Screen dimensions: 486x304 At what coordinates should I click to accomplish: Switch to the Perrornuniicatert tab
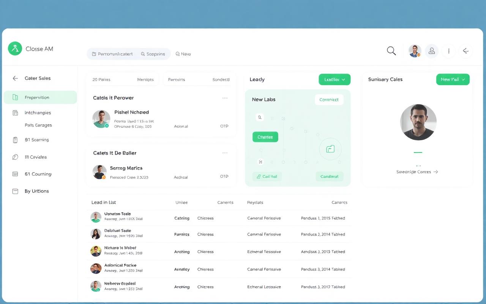(x=112, y=54)
